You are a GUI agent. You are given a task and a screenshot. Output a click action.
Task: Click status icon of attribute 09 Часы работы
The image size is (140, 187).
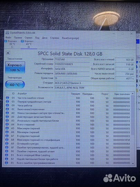coord(7,105)
